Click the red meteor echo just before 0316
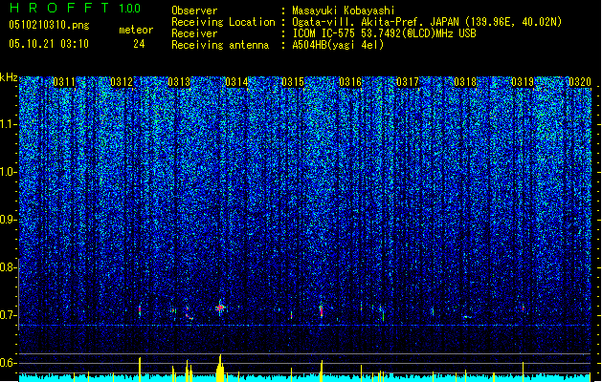 point(322,310)
